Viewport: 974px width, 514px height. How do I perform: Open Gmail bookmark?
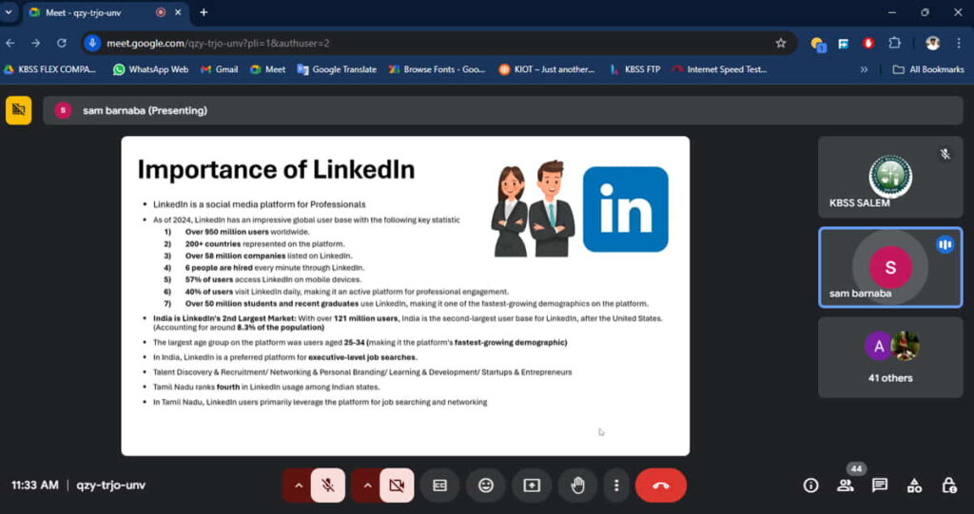tap(220, 69)
